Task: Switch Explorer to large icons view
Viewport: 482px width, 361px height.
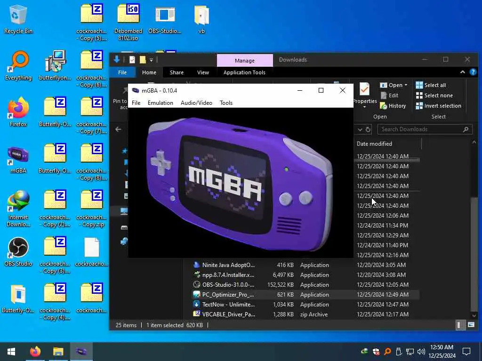Action: pos(471,325)
